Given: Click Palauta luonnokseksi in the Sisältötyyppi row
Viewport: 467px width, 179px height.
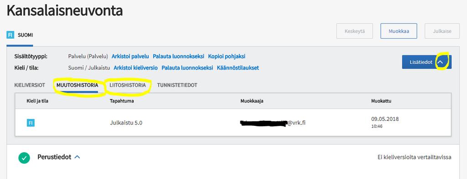Looking at the screenshot, I should (178, 56).
